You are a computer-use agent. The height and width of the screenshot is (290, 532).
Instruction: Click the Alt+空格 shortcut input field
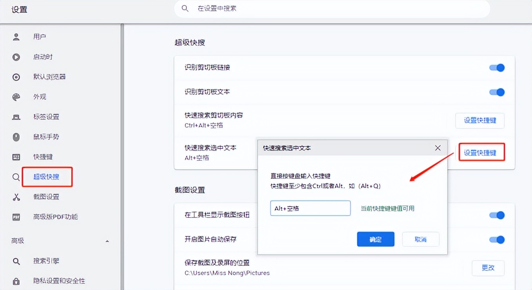point(310,208)
